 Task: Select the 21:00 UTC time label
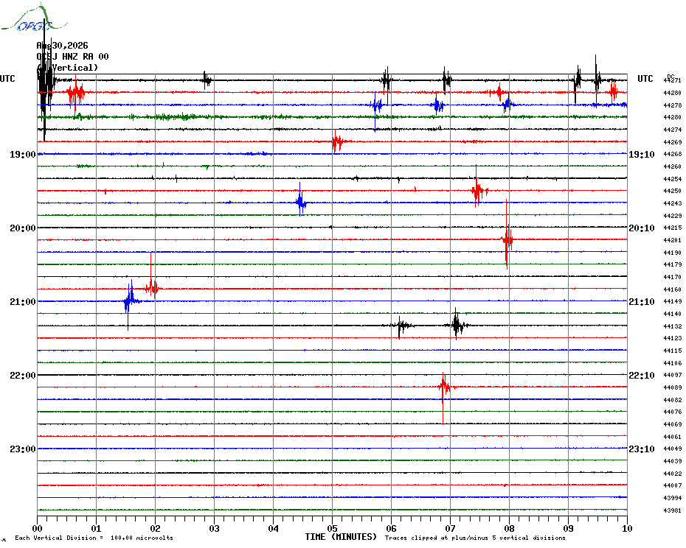(23, 302)
